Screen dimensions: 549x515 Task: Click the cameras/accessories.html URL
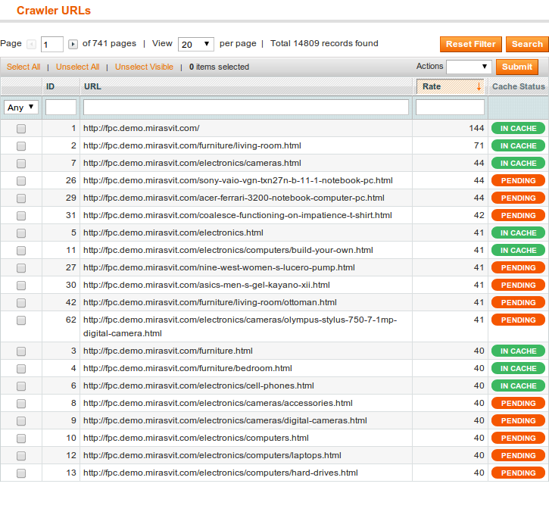(x=218, y=404)
